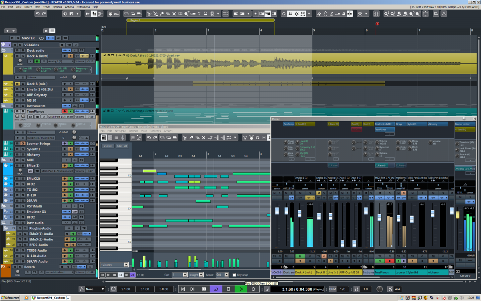
Task: Click the 4/4 time signature button
Action: [x=397, y=289]
